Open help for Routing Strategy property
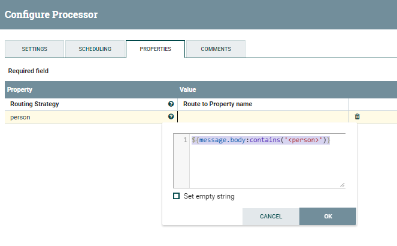The width and height of the screenshot is (397, 246). [171, 104]
